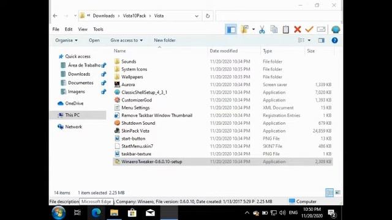Image resolution: width=392 pixels, height=220 pixels.
Task: Open the folder options dropdown arrow
Action: [x=254, y=29]
